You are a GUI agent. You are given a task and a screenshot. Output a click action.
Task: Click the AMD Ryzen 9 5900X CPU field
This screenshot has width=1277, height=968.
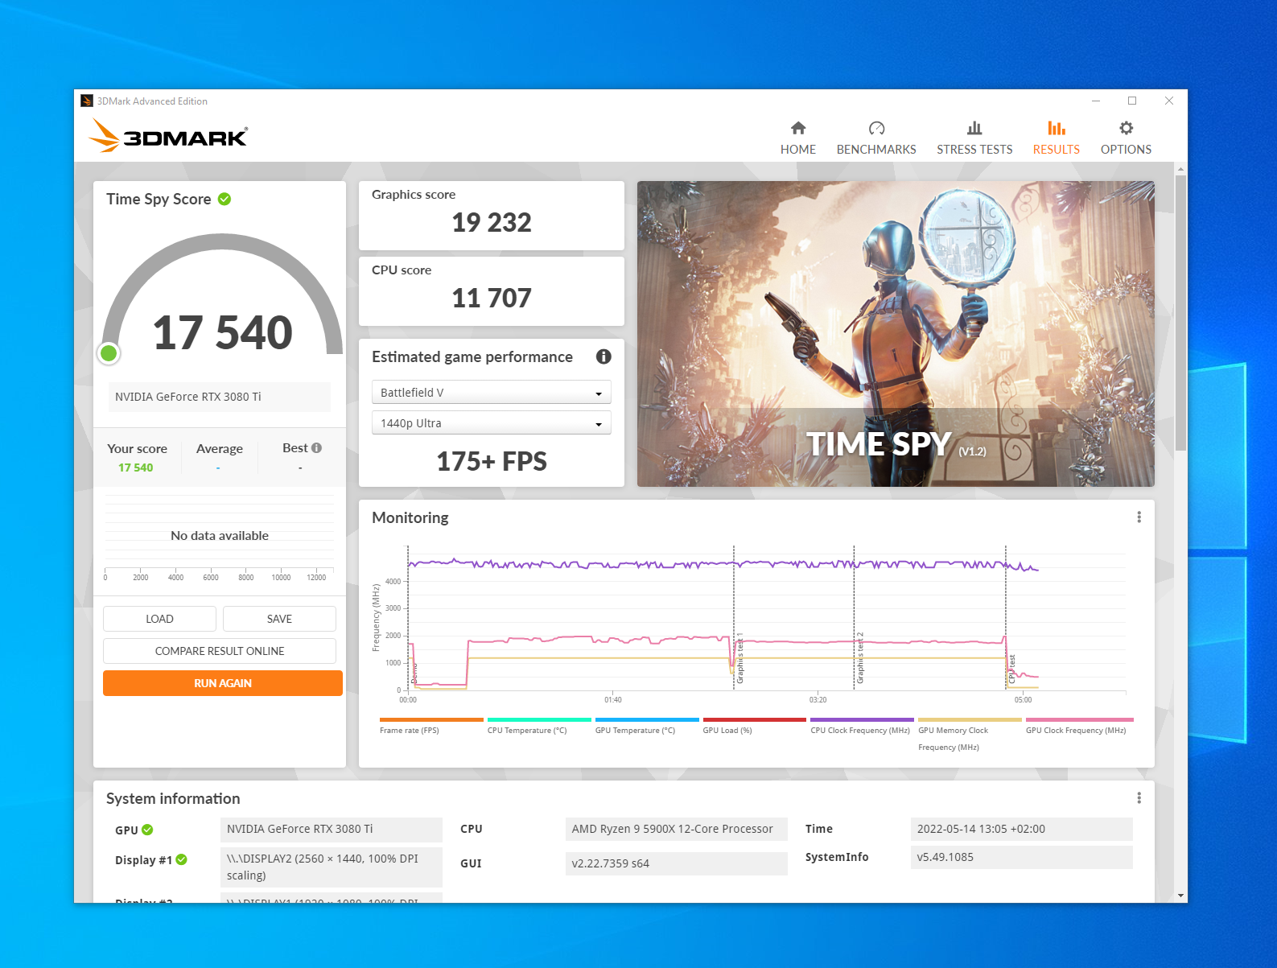coord(676,829)
